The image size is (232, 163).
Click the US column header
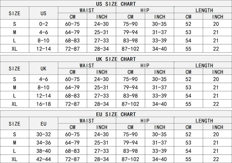[x=43, y=13]
